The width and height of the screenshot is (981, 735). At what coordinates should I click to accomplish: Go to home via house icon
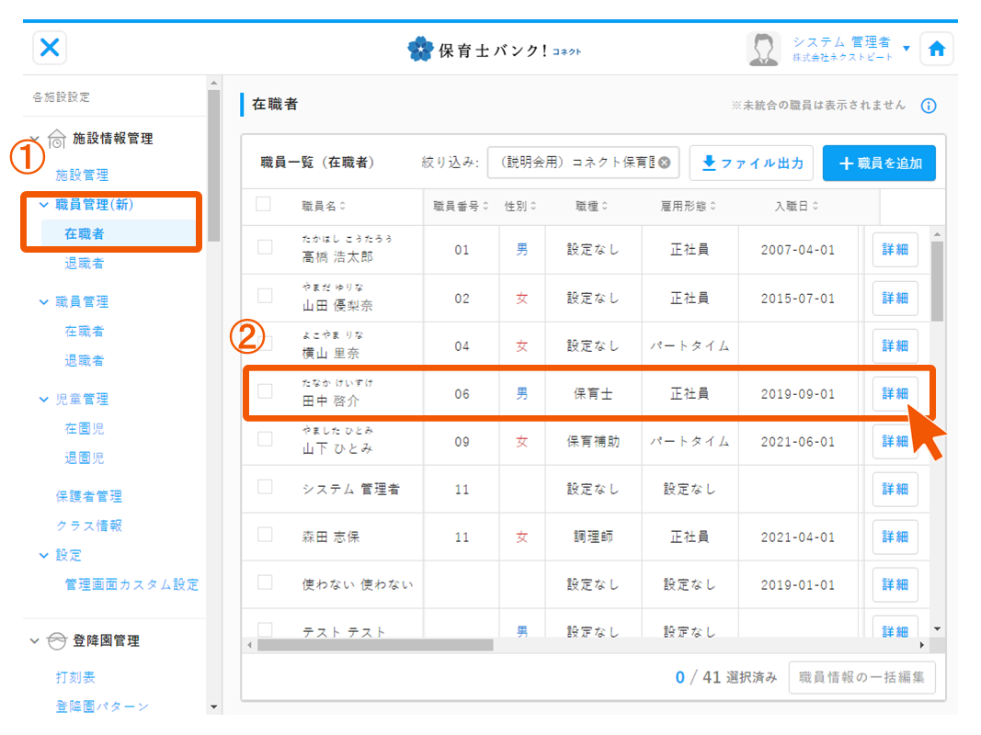coord(936,49)
